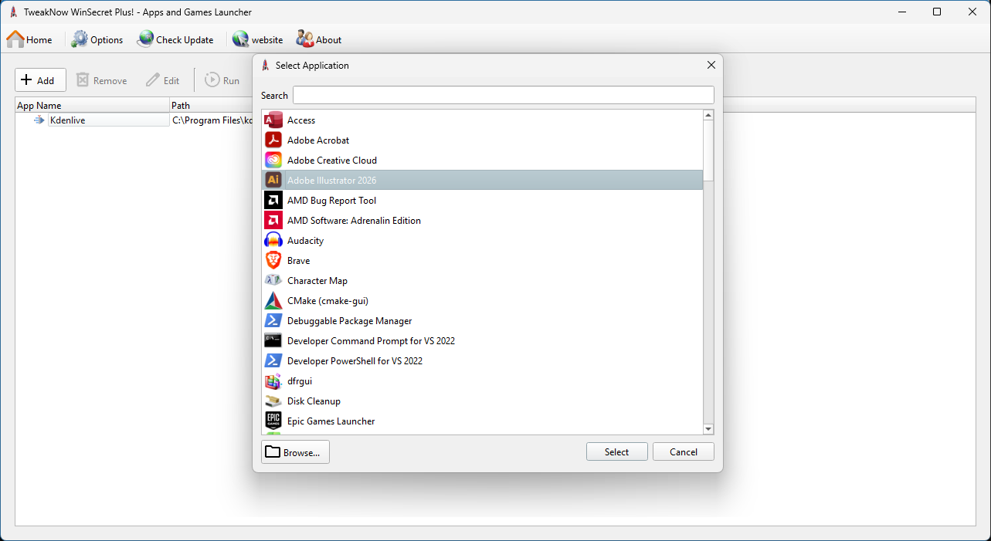Screen dimensions: 991x541
Task: Click the Audacity headphones icon
Action: point(273,241)
